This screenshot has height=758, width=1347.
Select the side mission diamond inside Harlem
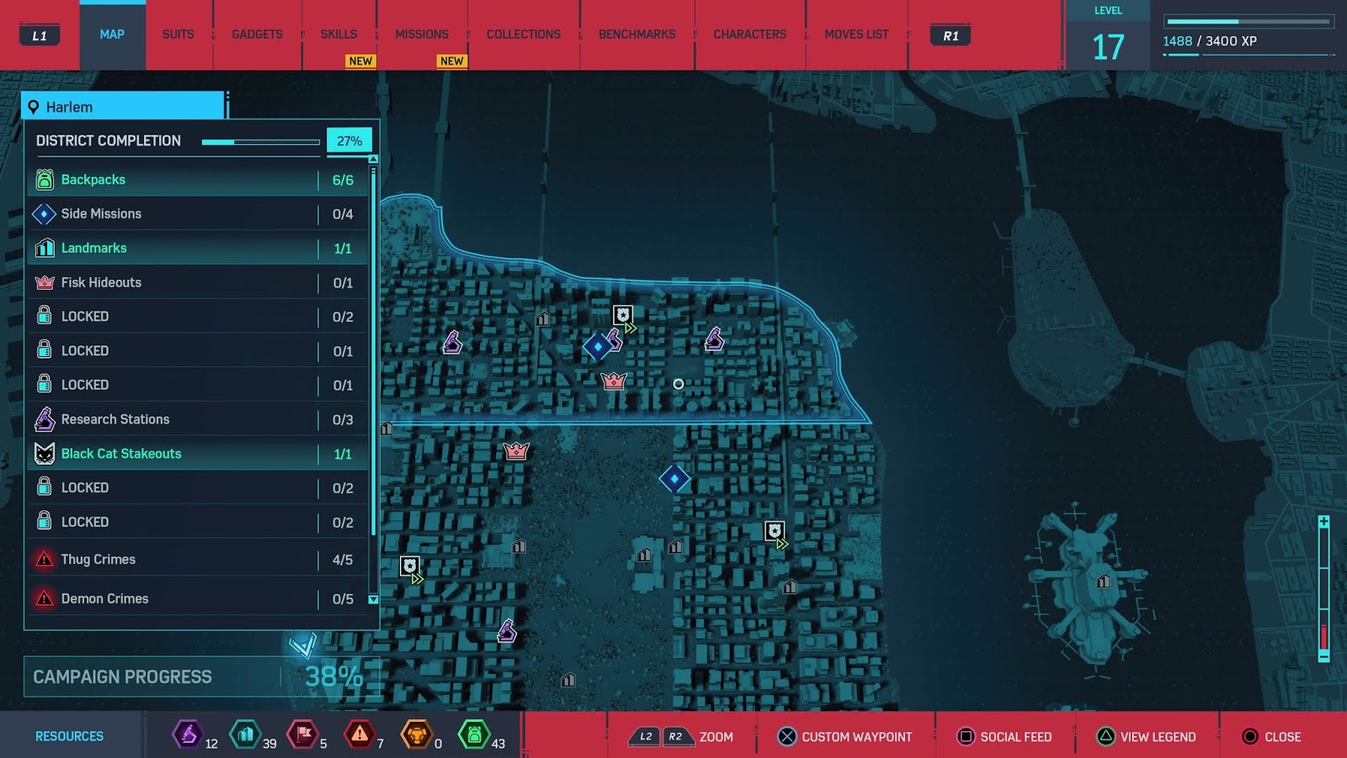pyautogui.click(x=598, y=346)
